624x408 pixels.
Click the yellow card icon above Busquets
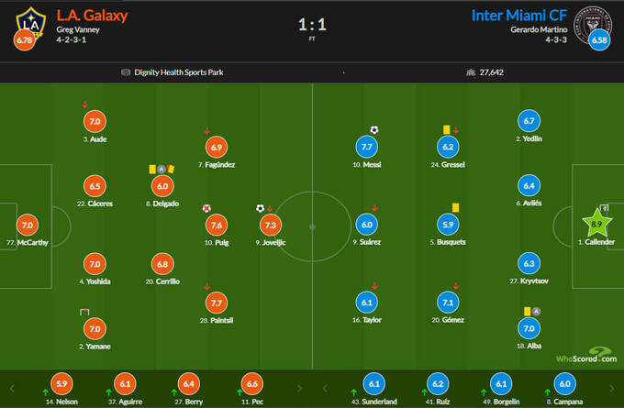click(454, 207)
